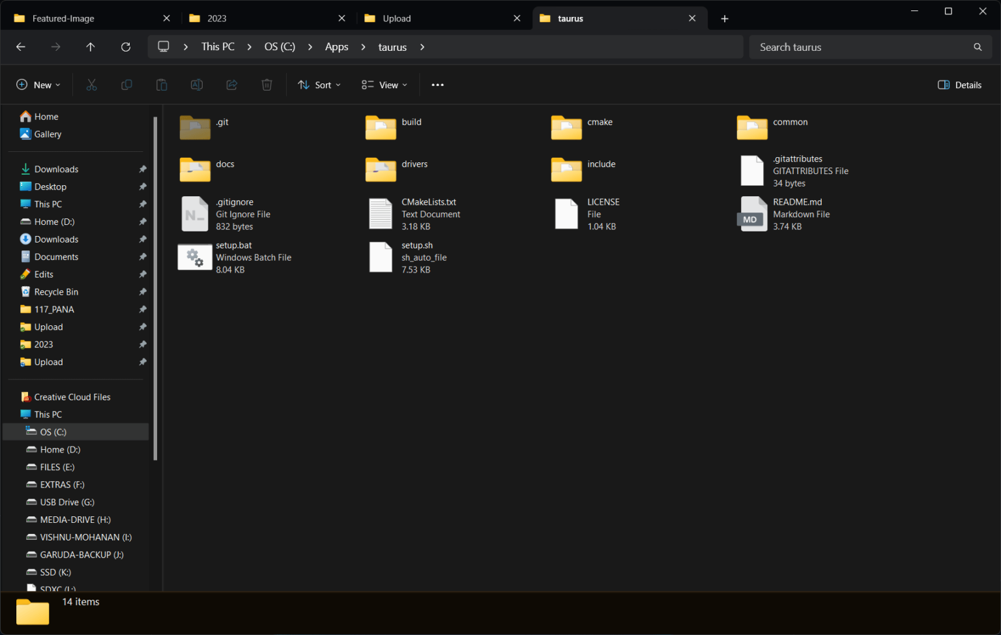Unpin Desktop from quick access
This screenshot has width=1001, height=635.
coord(143,186)
